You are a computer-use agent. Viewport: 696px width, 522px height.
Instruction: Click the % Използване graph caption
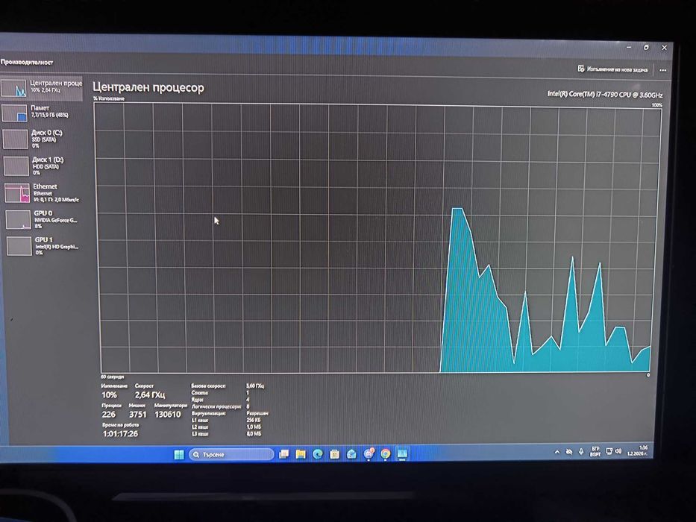[109, 98]
